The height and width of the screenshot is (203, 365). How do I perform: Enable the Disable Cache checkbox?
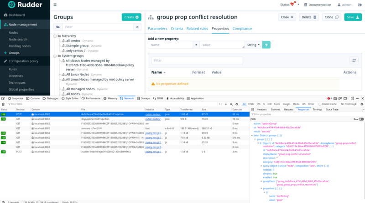pyautogui.click(x=320, y=104)
